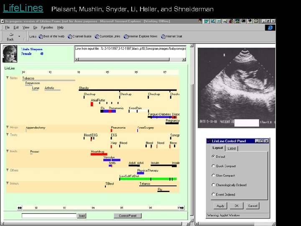
Task: Click the black Obesity timeline bar
Action: [128, 90]
